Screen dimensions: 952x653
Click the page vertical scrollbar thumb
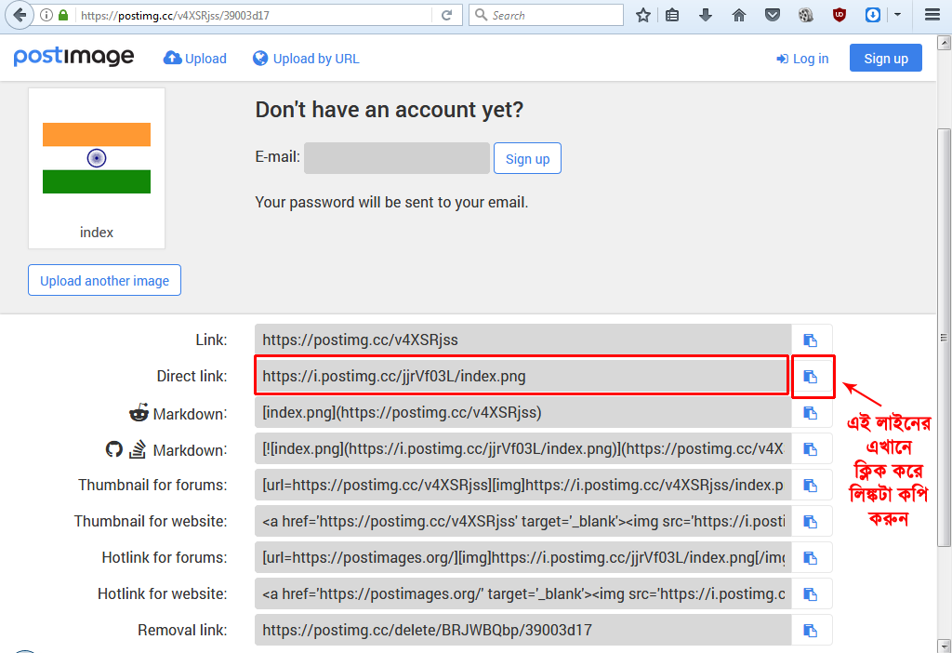pos(945,337)
